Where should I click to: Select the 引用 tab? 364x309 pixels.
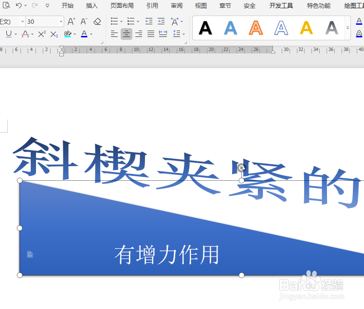click(x=152, y=5)
